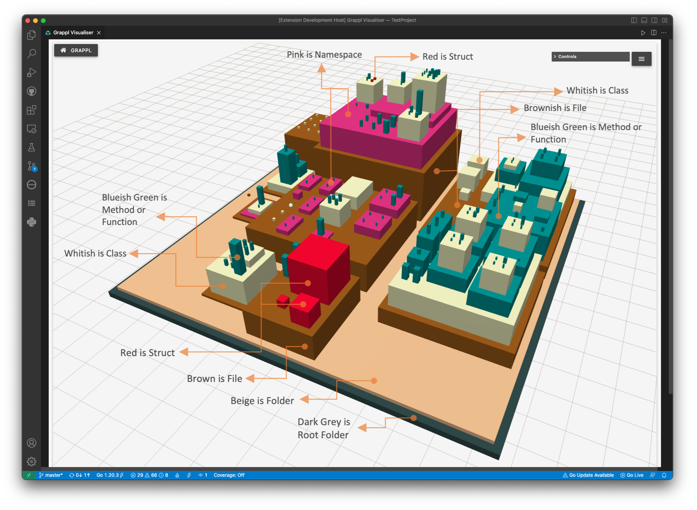
Task: Open Source Control with one pending change
Action: pyautogui.click(x=32, y=166)
